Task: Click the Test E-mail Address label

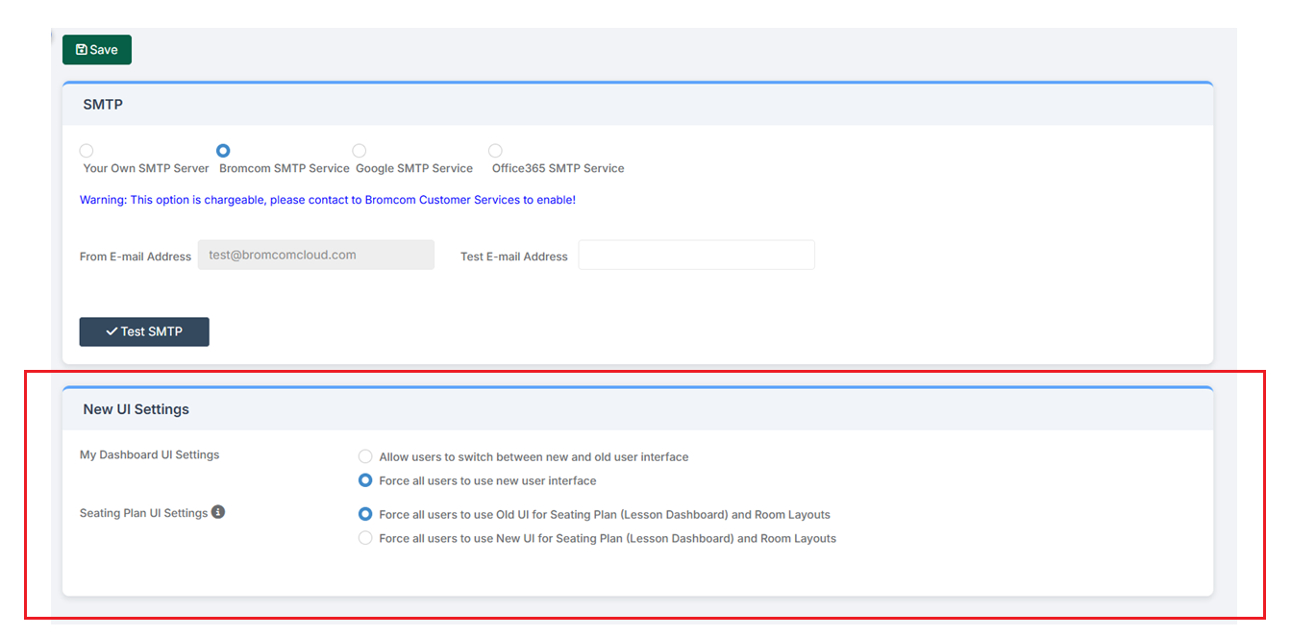Action: tap(513, 257)
